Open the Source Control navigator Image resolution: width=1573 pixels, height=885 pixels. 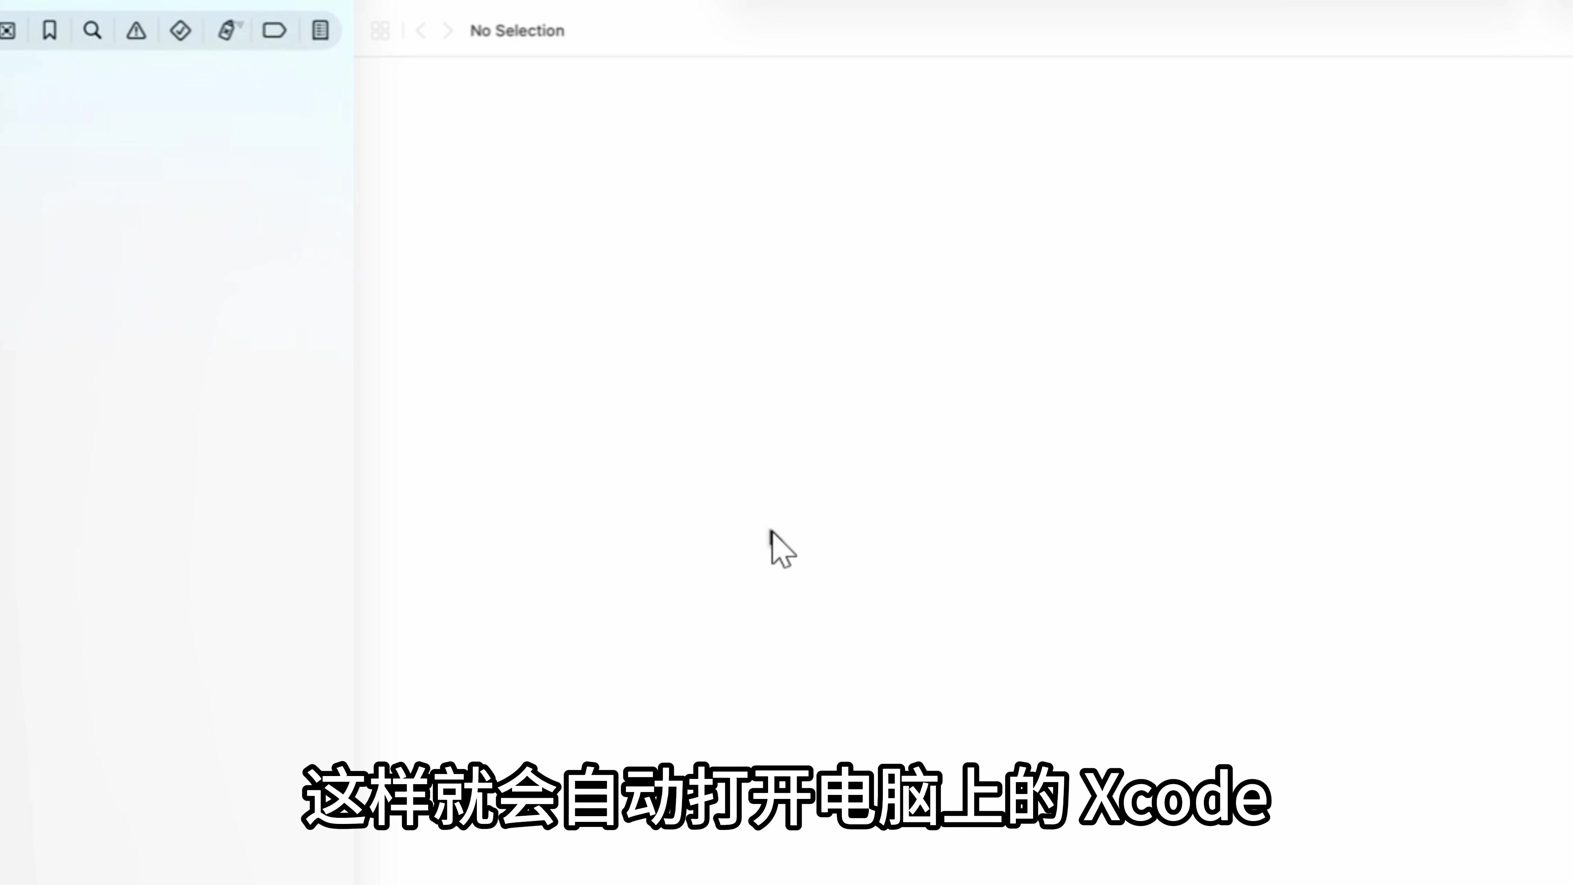(x=7, y=31)
